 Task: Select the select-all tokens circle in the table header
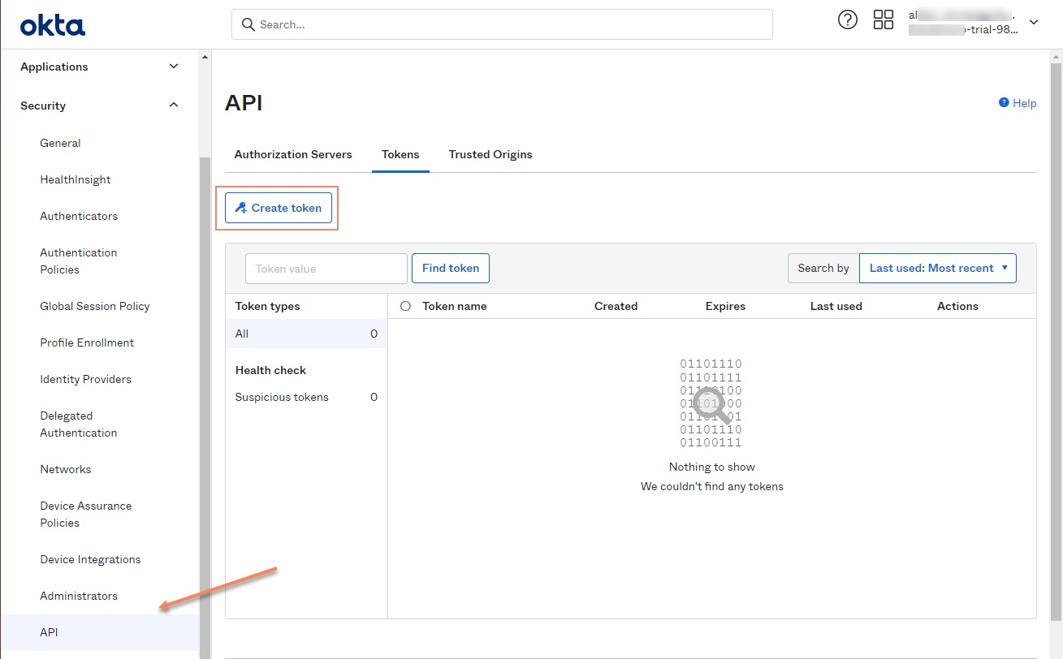pos(405,306)
